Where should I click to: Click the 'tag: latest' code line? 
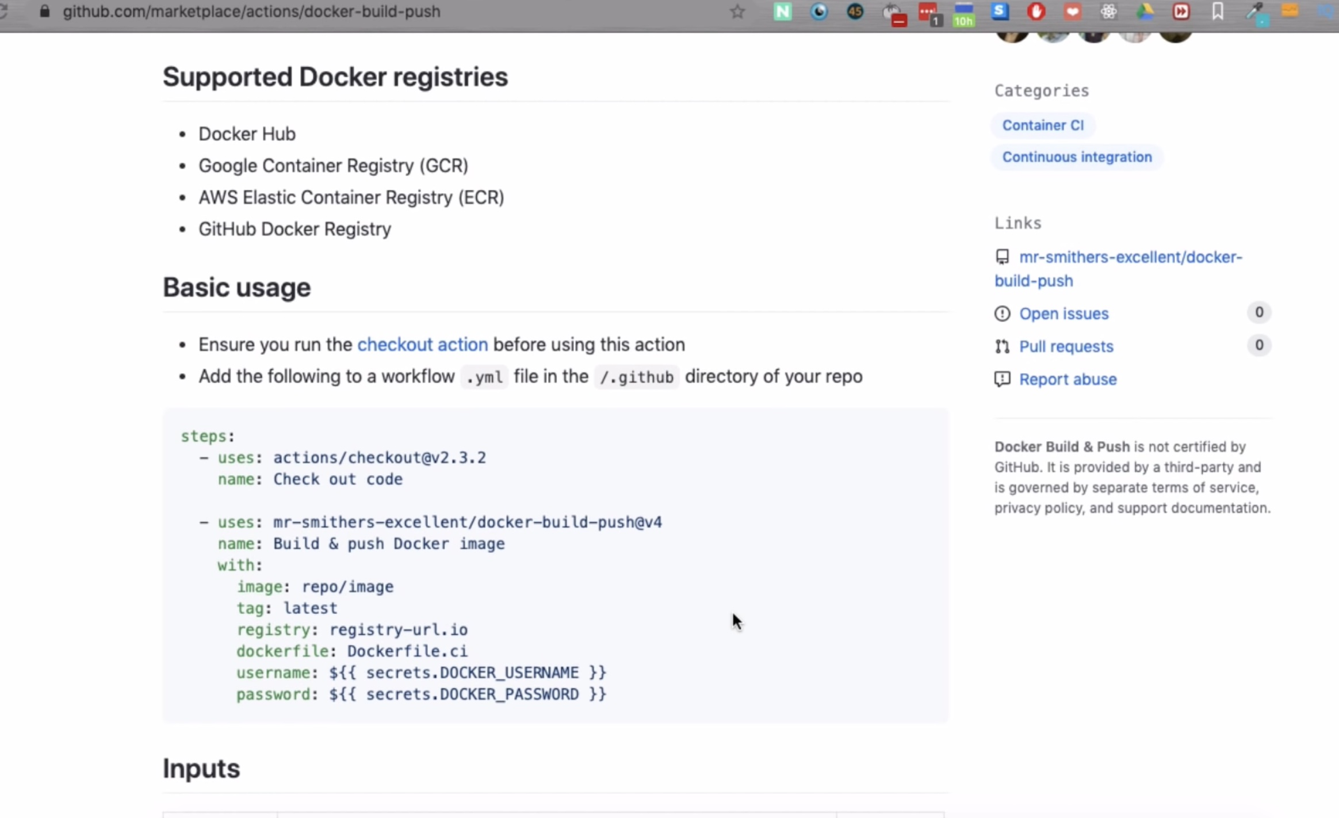(286, 608)
